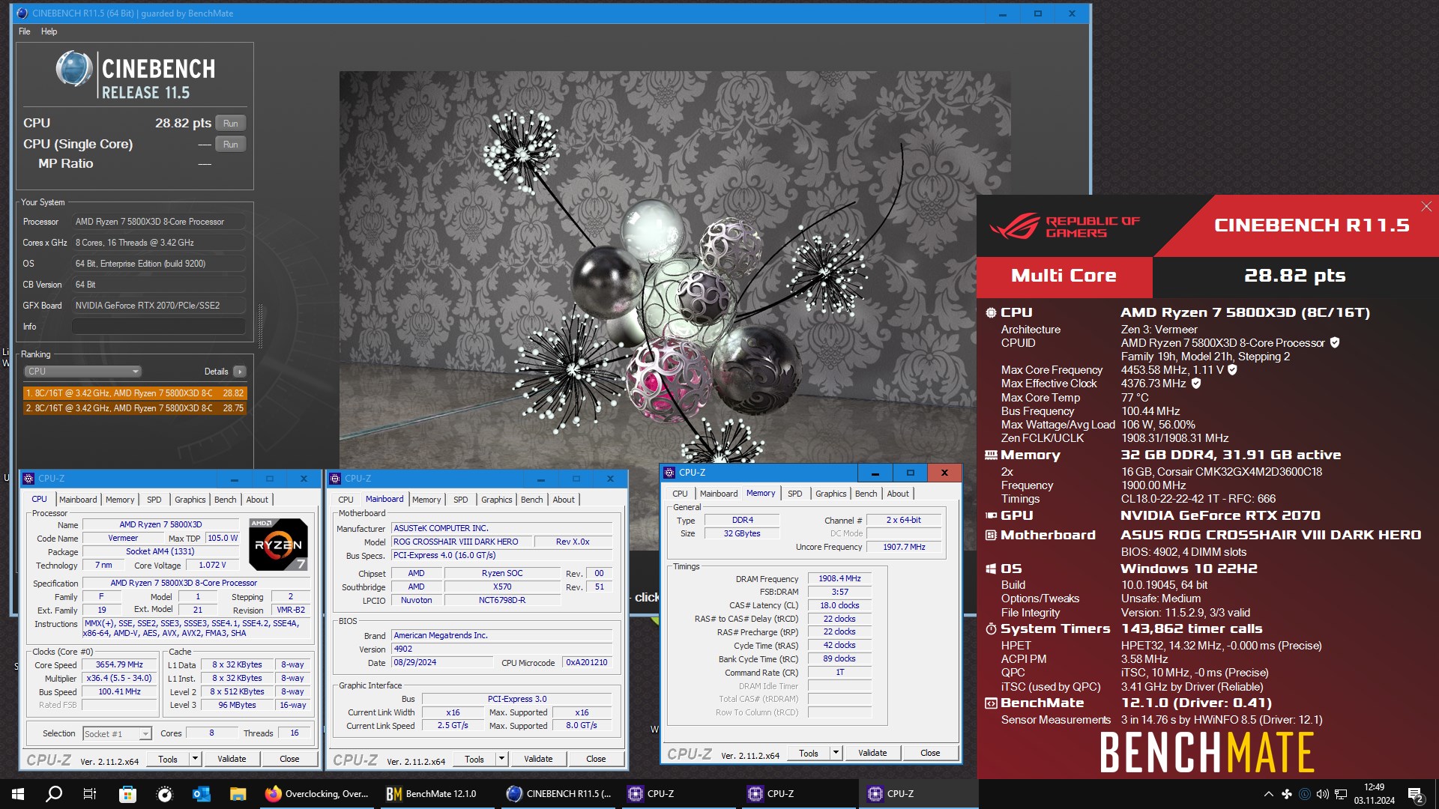Click the BenchMate section icon
Screen dimensions: 1439x809
click(x=990, y=703)
